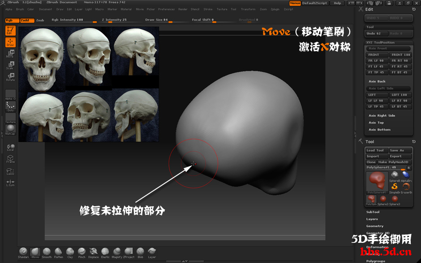The height and width of the screenshot is (263, 421).
Task: Click Make PolyMesh3D button
Action: [395, 162]
